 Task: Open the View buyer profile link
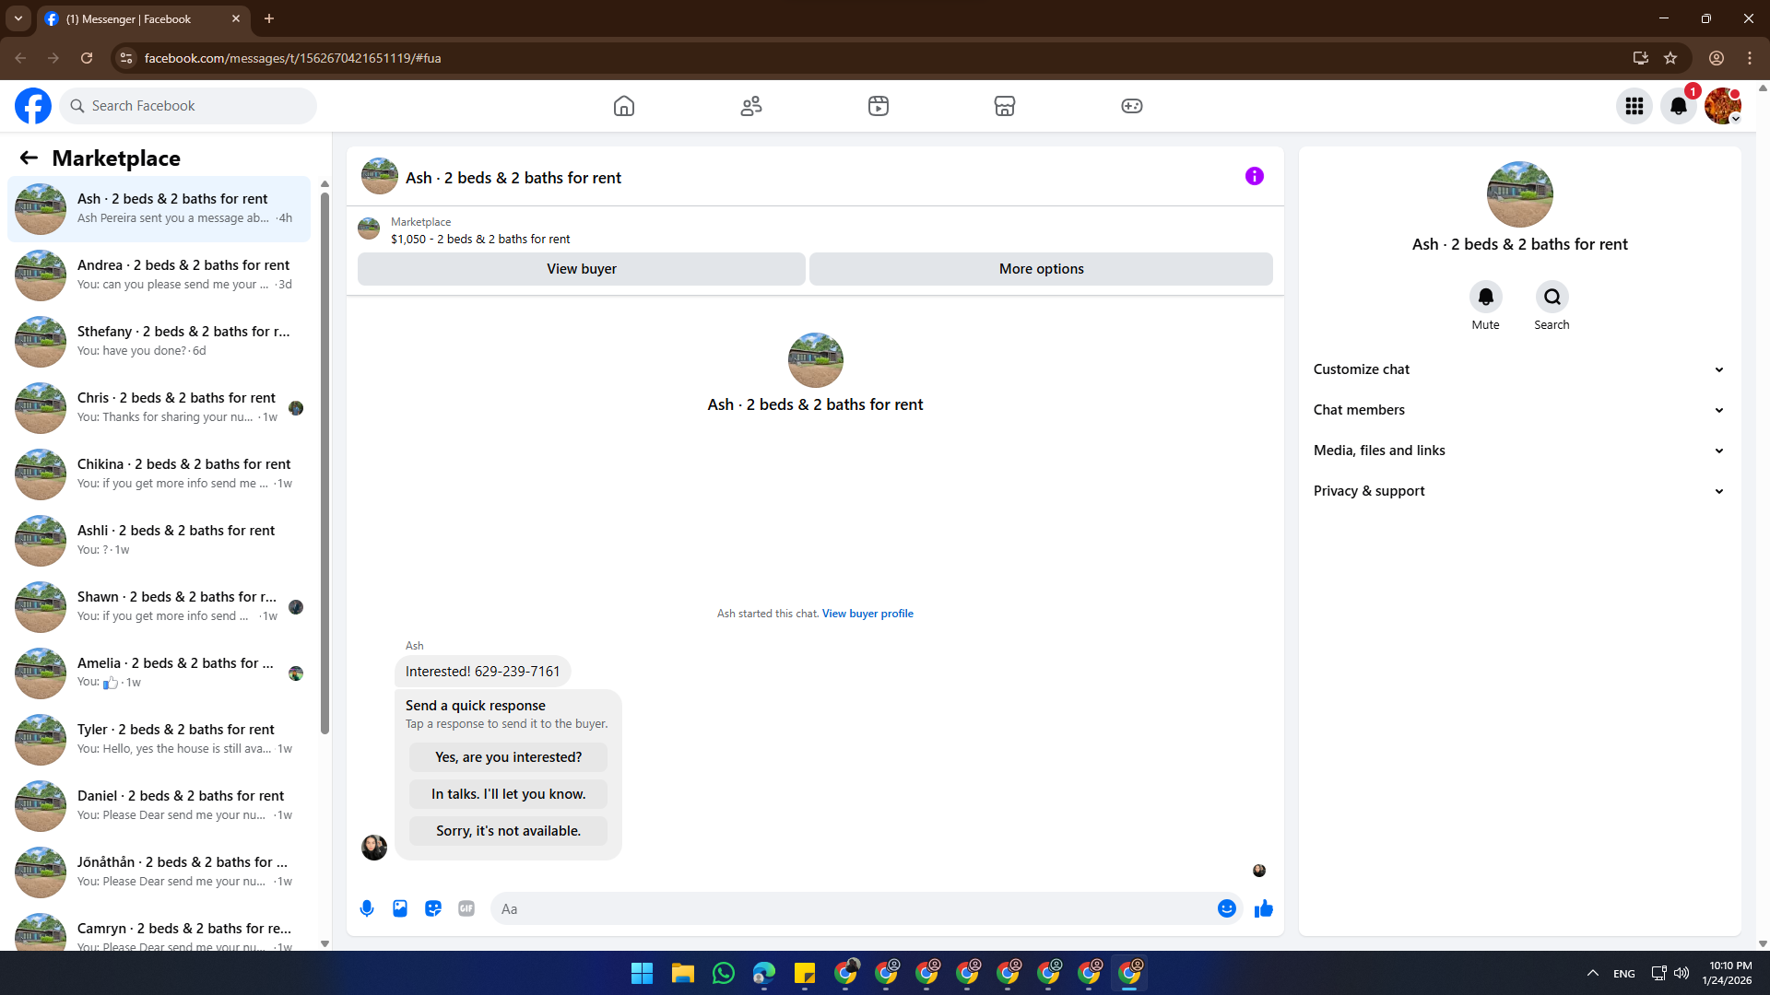click(x=867, y=614)
